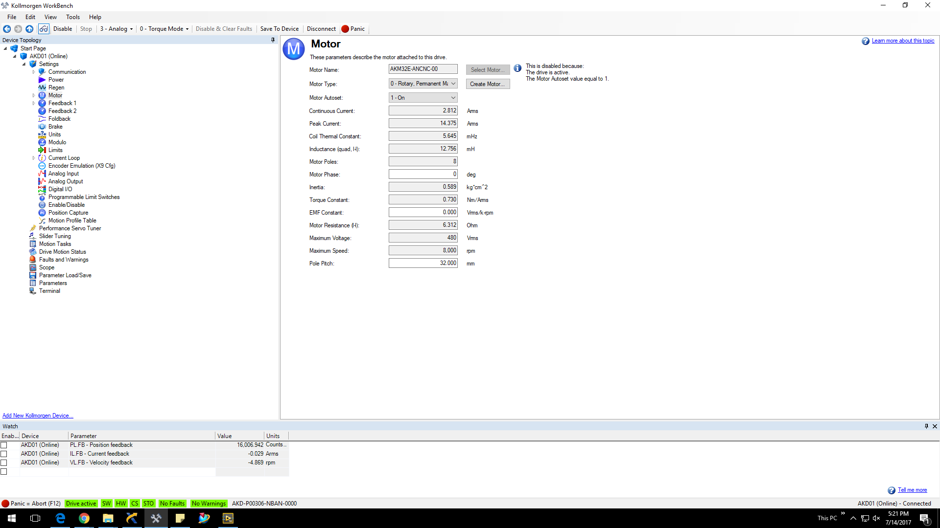This screenshot has height=528, width=940.
Task: Open the Parameter Load/Save disk icon
Action: pyautogui.click(x=33, y=275)
